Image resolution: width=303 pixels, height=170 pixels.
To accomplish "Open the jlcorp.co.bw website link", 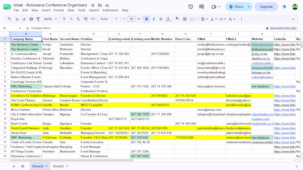I will (x=259, y=54).
